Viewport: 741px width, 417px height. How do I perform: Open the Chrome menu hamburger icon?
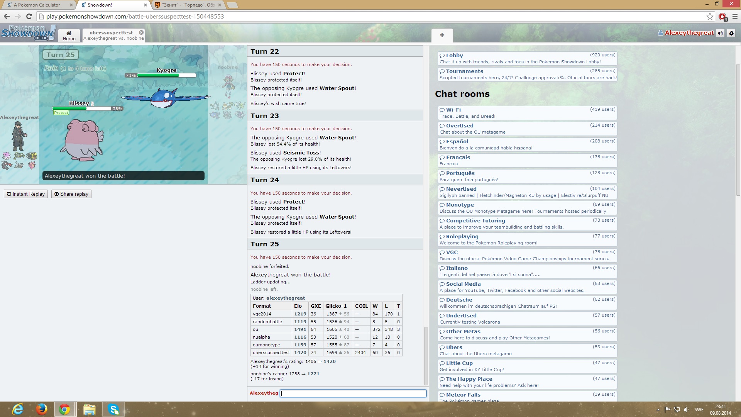coord(735,16)
